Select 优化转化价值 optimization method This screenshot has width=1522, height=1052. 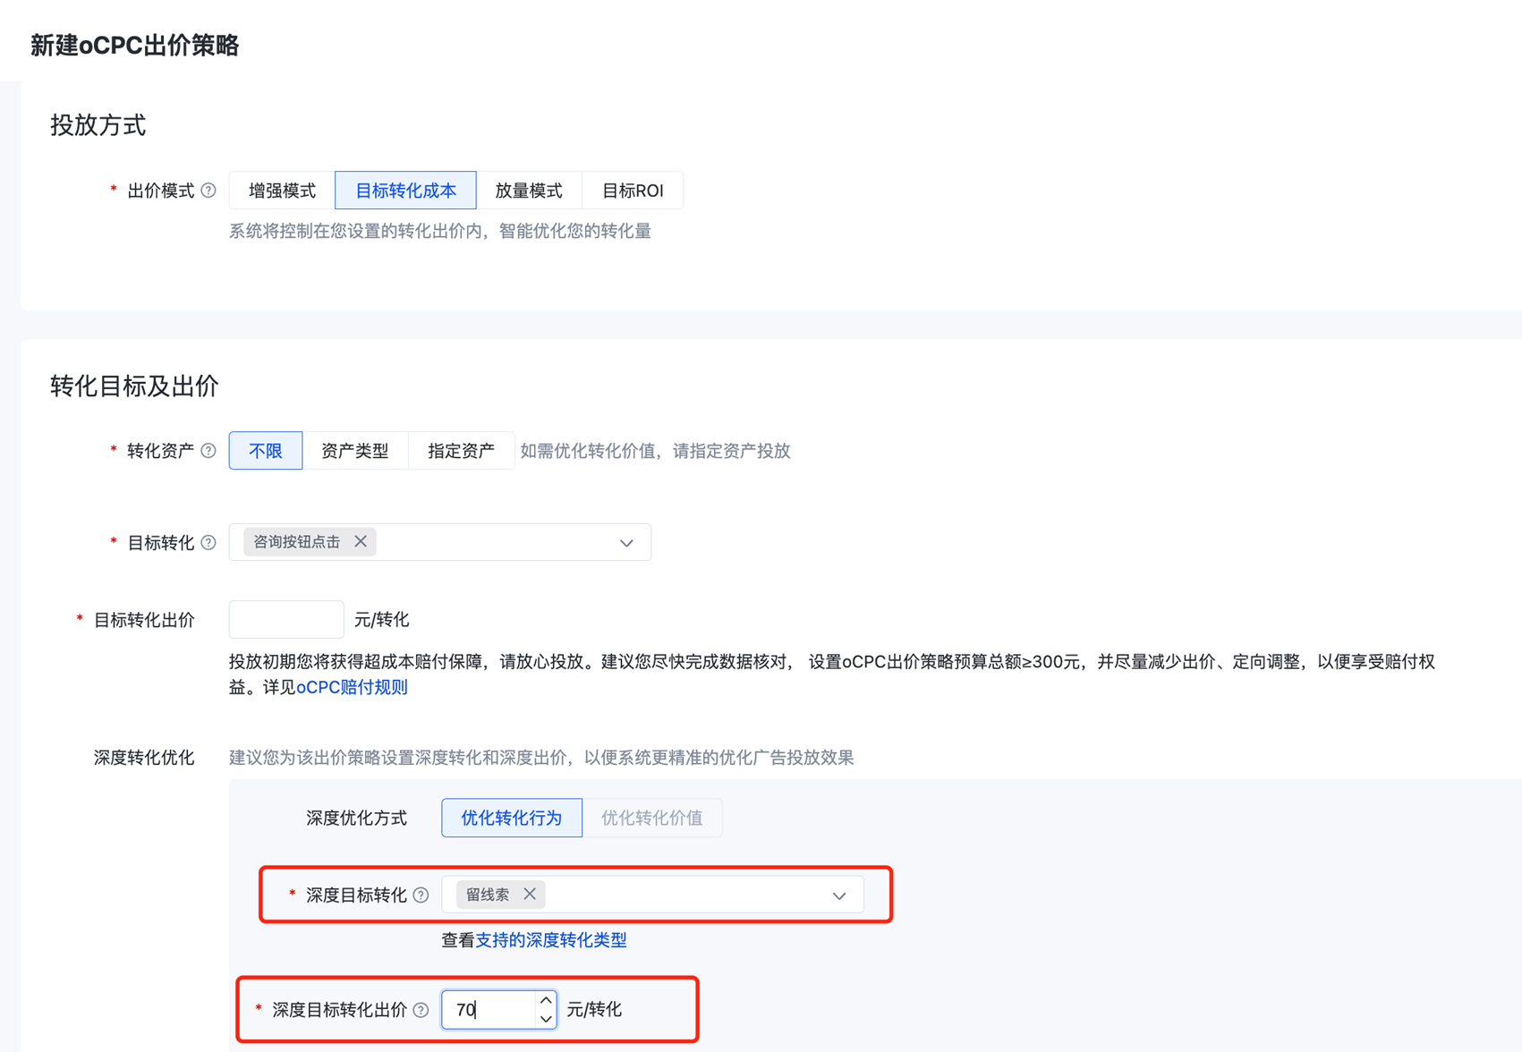(x=651, y=818)
